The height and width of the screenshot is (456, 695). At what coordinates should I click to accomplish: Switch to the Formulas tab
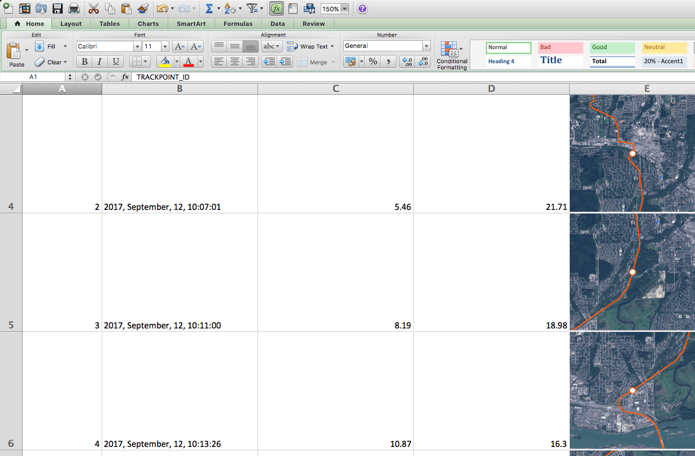tap(238, 24)
